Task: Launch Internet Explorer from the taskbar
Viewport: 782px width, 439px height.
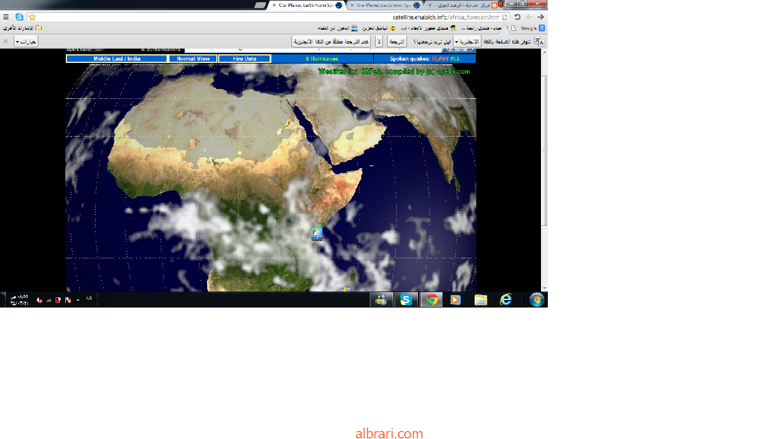Action: [505, 300]
